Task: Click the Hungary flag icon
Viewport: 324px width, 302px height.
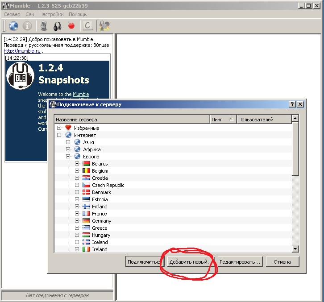Action: tap(86, 235)
